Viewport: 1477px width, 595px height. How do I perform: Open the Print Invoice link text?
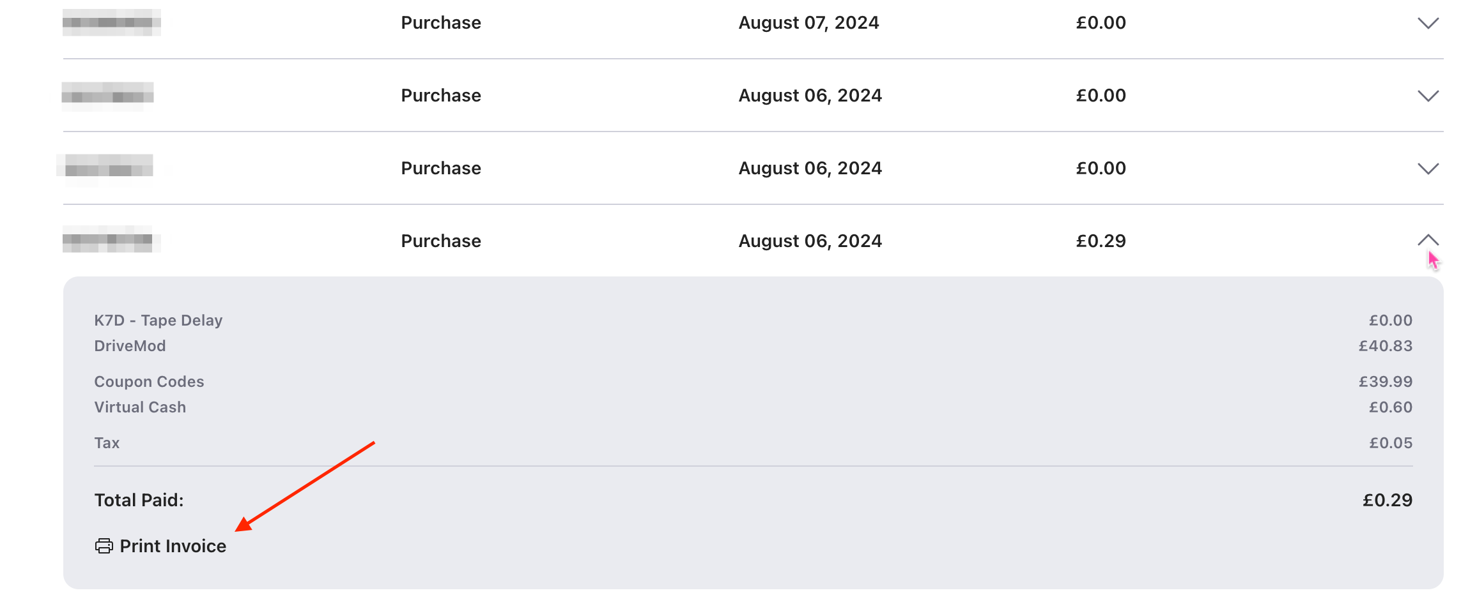click(x=173, y=546)
